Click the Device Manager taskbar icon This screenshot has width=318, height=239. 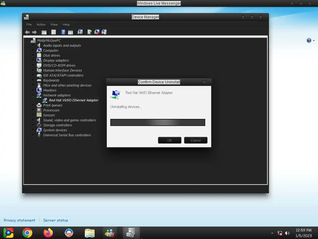point(131,233)
